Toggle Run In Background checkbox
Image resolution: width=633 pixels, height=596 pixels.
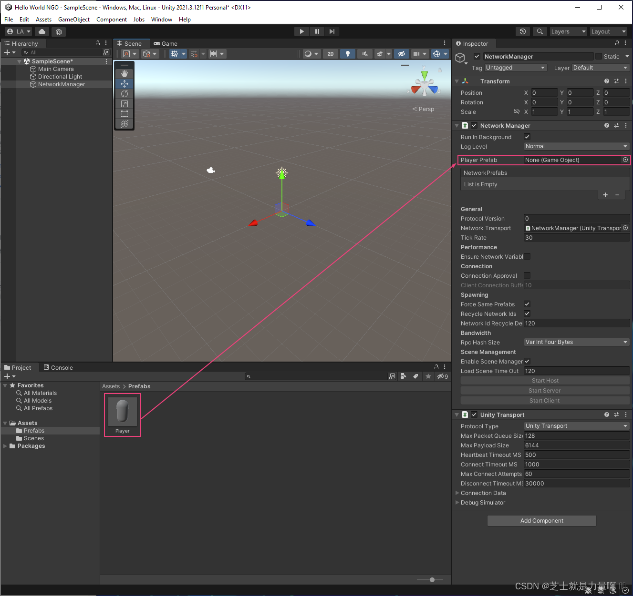click(527, 137)
